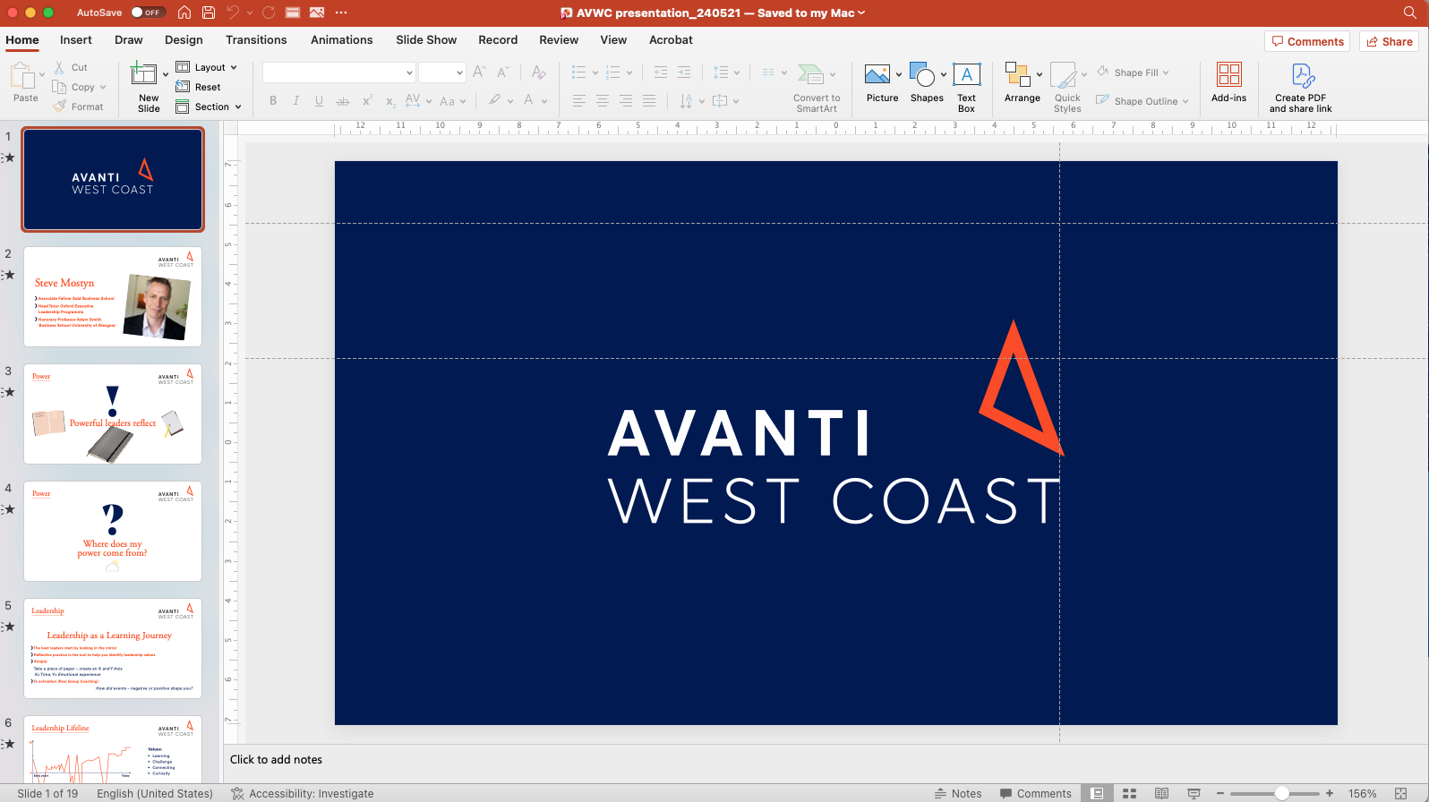The height and width of the screenshot is (802, 1429).
Task: Click the Redo icon in title bar
Action: point(269,13)
